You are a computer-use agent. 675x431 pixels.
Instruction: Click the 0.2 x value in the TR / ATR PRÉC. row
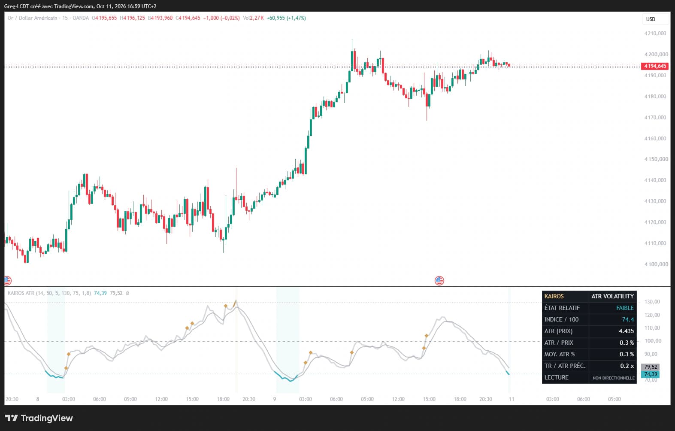coord(627,366)
